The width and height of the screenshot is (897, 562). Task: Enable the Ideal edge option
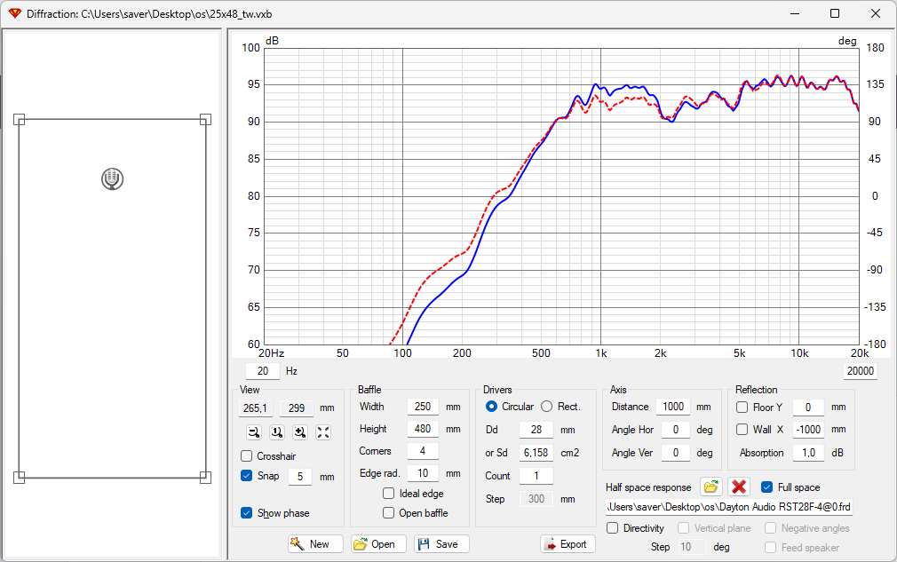click(388, 494)
